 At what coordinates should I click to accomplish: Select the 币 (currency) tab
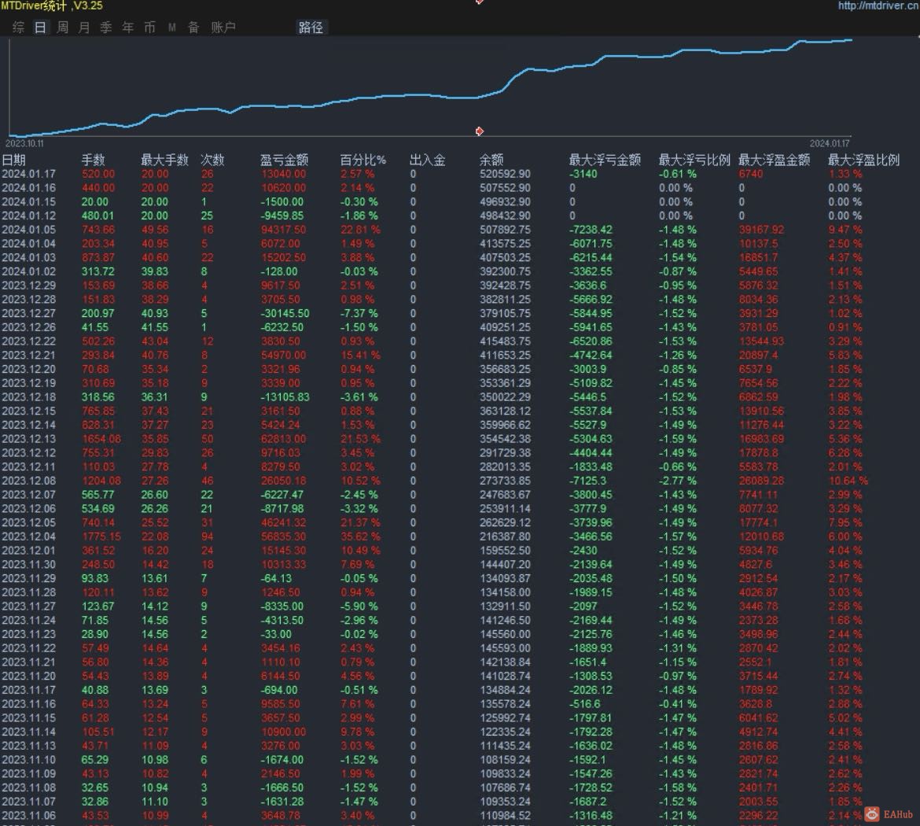click(149, 28)
